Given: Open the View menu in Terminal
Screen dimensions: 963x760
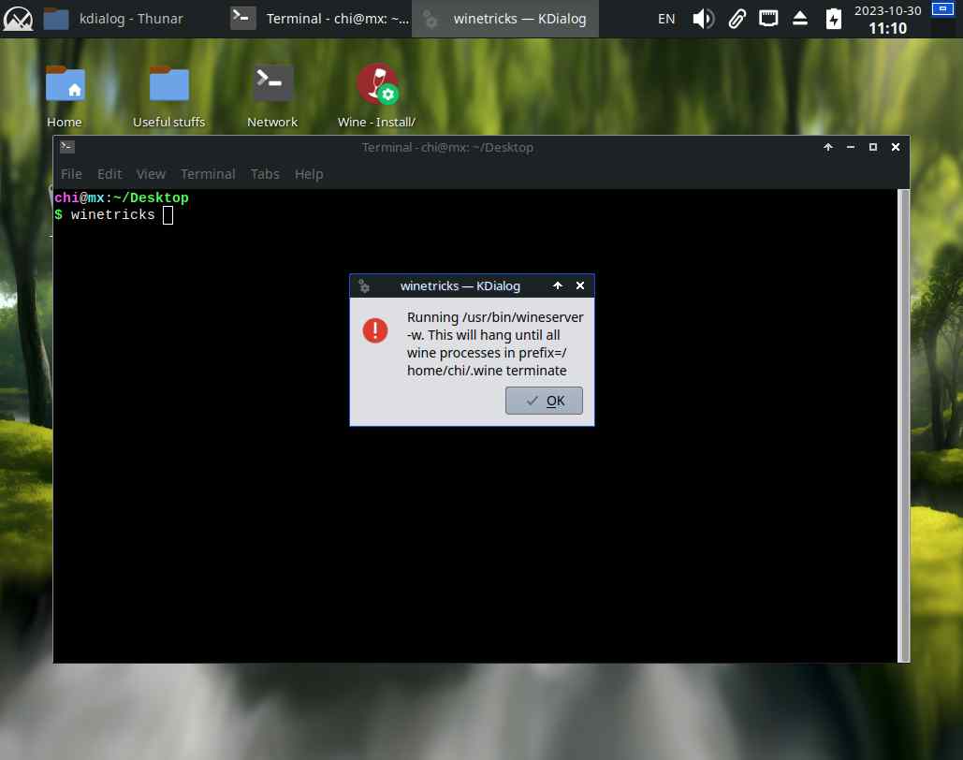Looking at the screenshot, I should click(x=151, y=174).
